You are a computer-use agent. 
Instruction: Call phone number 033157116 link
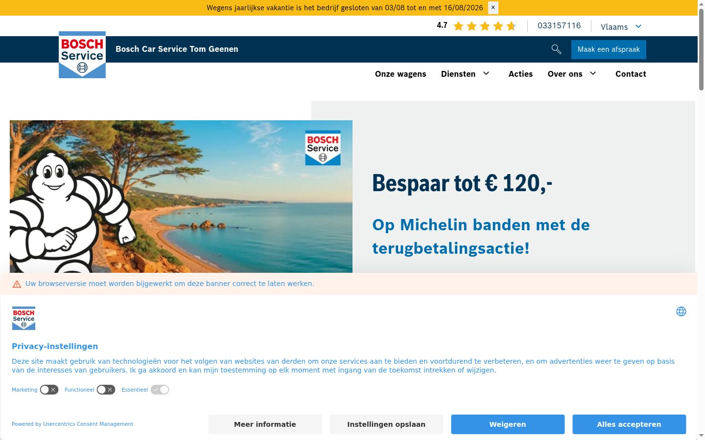559,25
